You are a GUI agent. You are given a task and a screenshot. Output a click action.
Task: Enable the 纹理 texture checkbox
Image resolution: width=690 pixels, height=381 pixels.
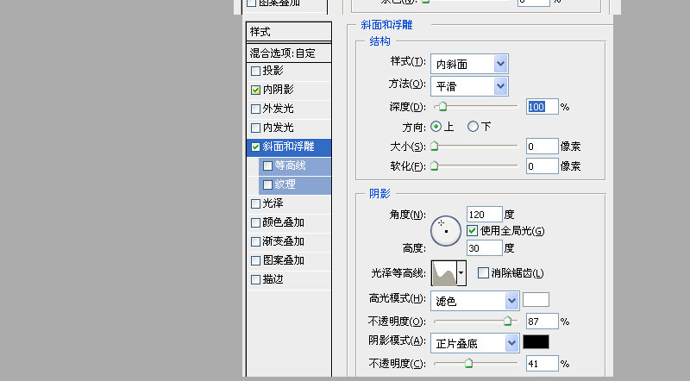pyautogui.click(x=267, y=184)
